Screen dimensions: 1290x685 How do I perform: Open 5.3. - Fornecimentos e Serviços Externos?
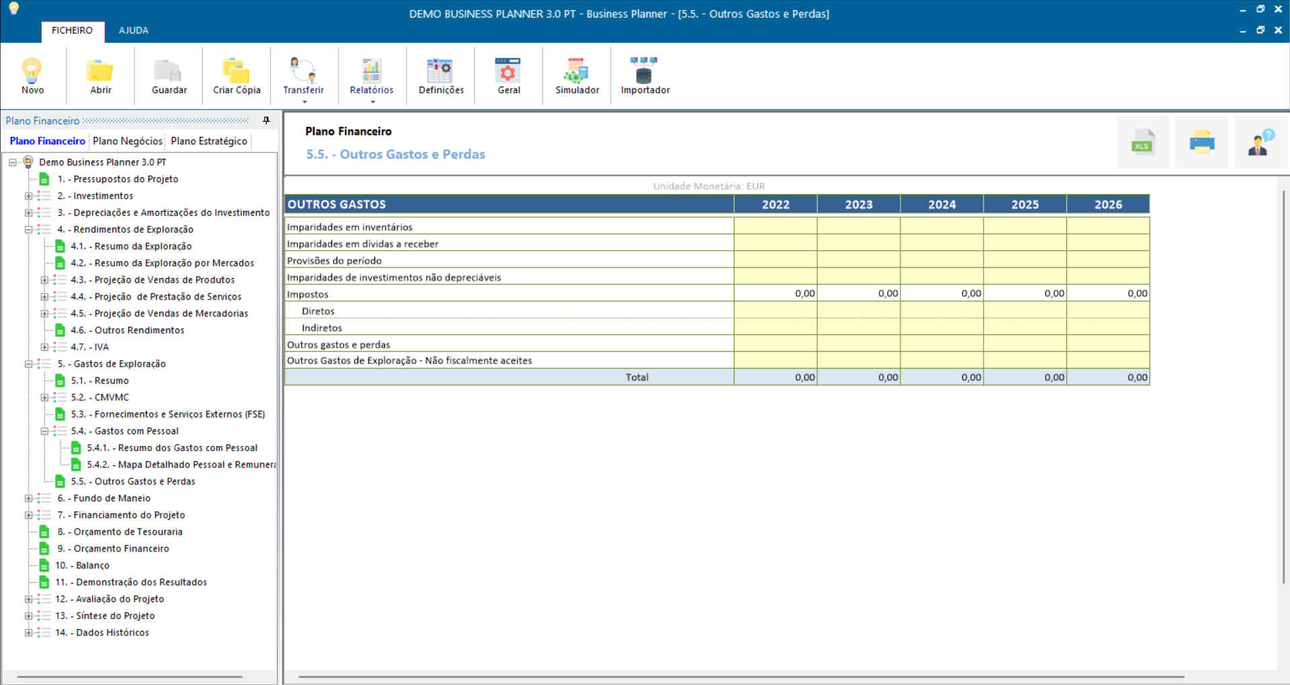[168, 414]
